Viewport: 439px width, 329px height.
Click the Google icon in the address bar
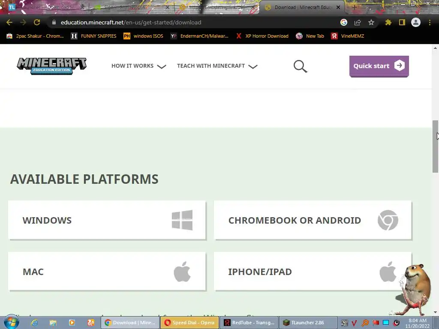pyautogui.click(x=344, y=22)
